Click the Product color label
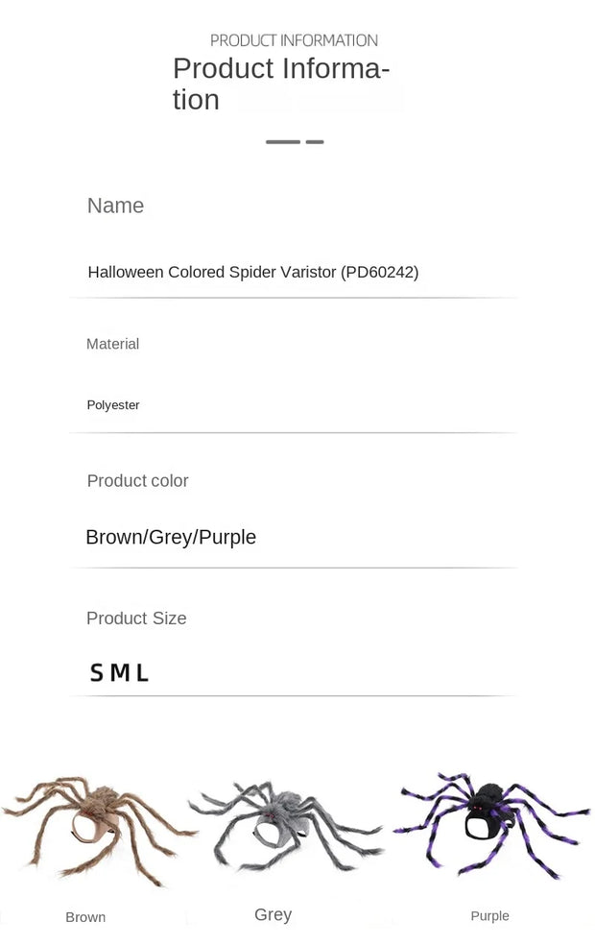Viewport: 595px width, 945px height. (137, 480)
